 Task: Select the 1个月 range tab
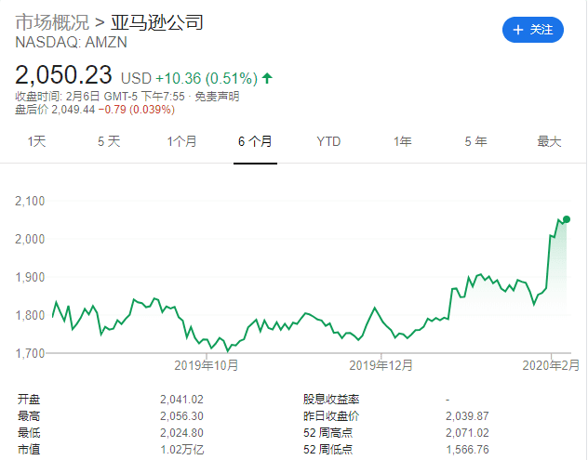coord(181,141)
